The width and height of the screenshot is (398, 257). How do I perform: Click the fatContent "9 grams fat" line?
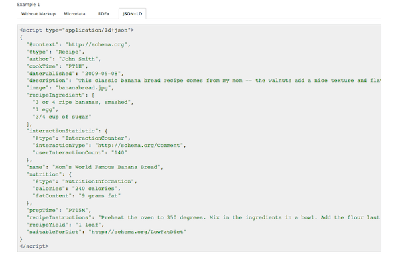coord(76,196)
